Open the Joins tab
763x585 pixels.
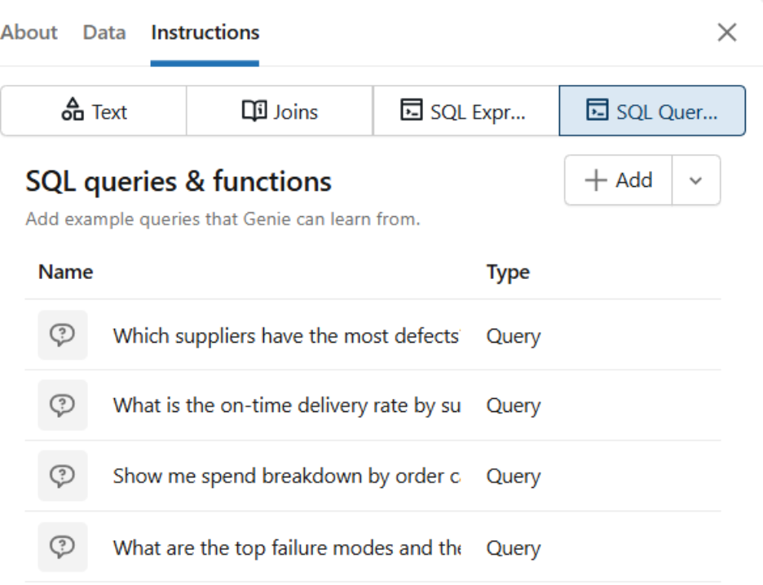pyautogui.click(x=279, y=110)
